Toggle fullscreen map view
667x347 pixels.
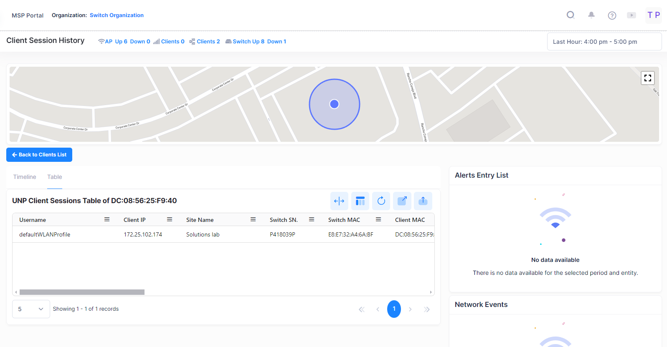pos(647,78)
